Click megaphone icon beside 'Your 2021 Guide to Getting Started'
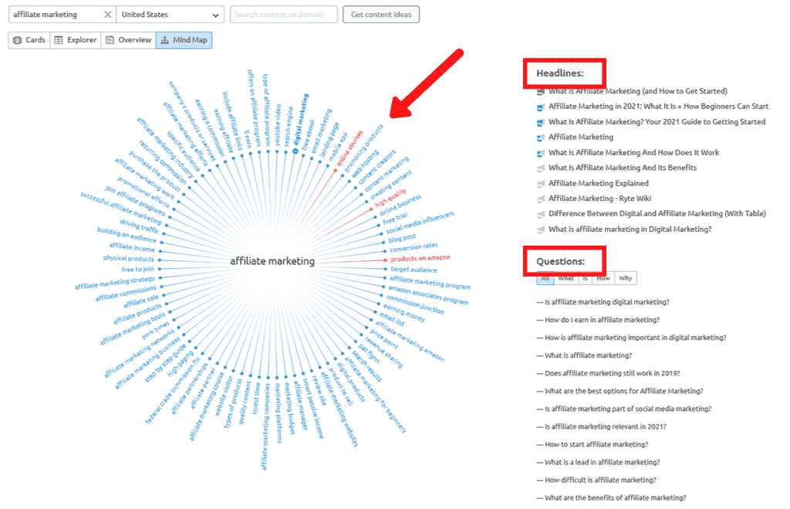Image resolution: width=790 pixels, height=509 pixels. [541, 123]
